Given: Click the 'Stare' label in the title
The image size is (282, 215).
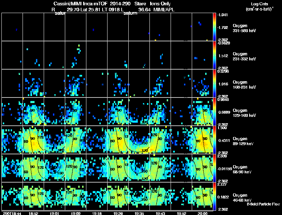Looking at the screenshot, I should click(140, 4).
